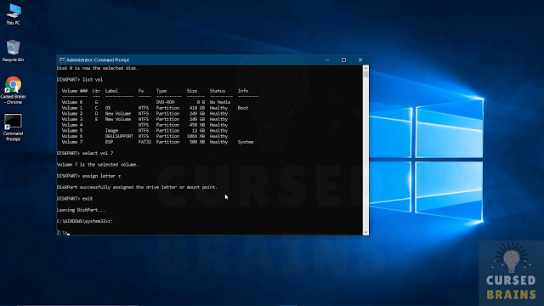Click the 'Volume 1' OS row
Image resolution: width=544 pixels, height=306 pixels.
tap(155, 108)
